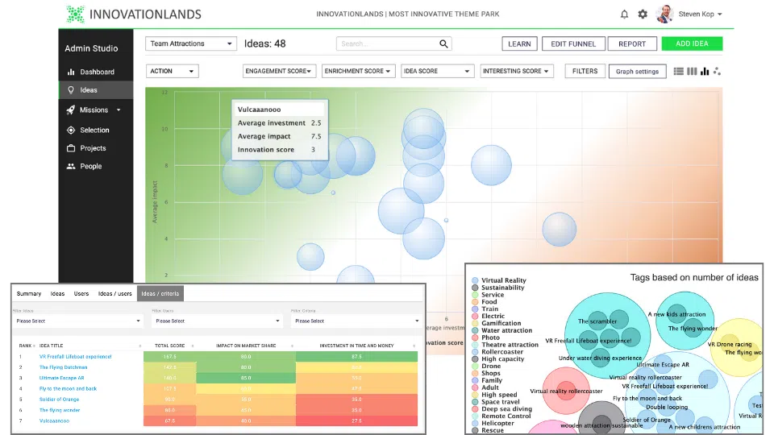Open the Team Attractions dropdown
Image resolution: width=774 pixels, height=435 pixels.
tap(191, 43)
